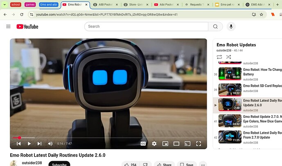282x166 pixels.
Task: Open outsider238 playlist owner link
Action: coord(224,50)
